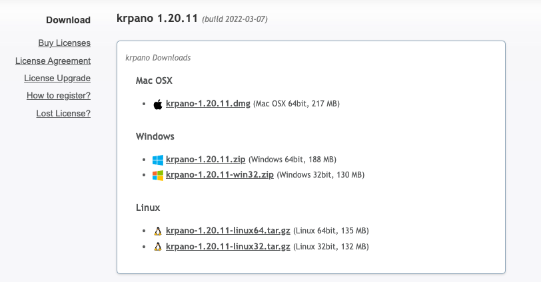Download krpano-1.20.11-win32.zip
Viewport: 541px width, 282px height.
coord(220,174)
